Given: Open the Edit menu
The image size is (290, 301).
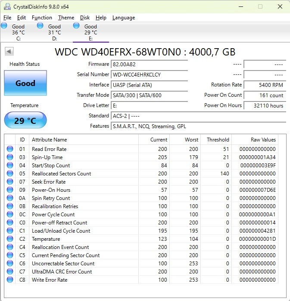Looking at the screenshot, I should [x=22, y=18].
